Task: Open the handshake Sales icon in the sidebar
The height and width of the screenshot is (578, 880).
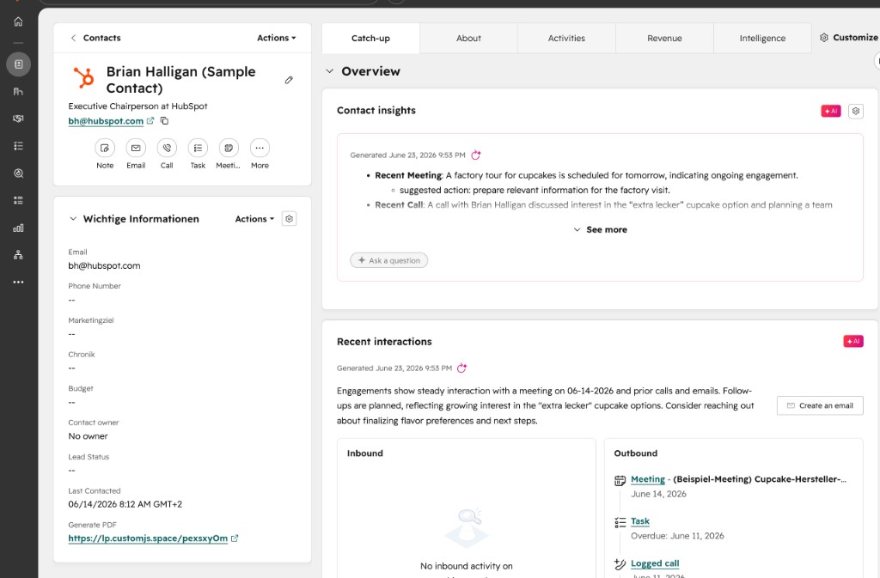Action: (x=18, y=119)
